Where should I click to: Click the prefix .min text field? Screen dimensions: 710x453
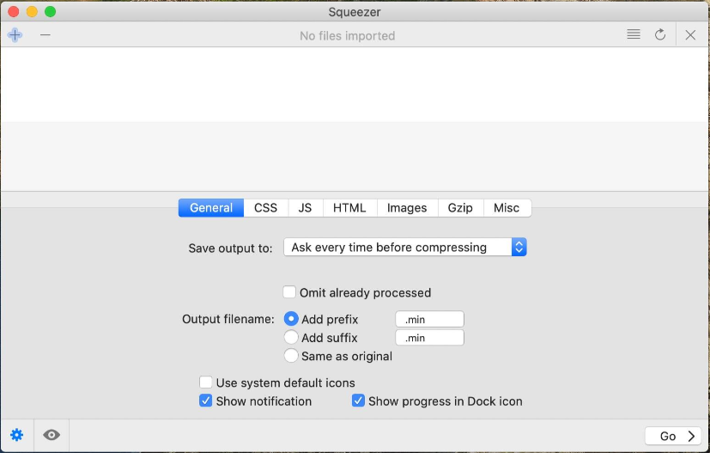(x=430, y=319)
